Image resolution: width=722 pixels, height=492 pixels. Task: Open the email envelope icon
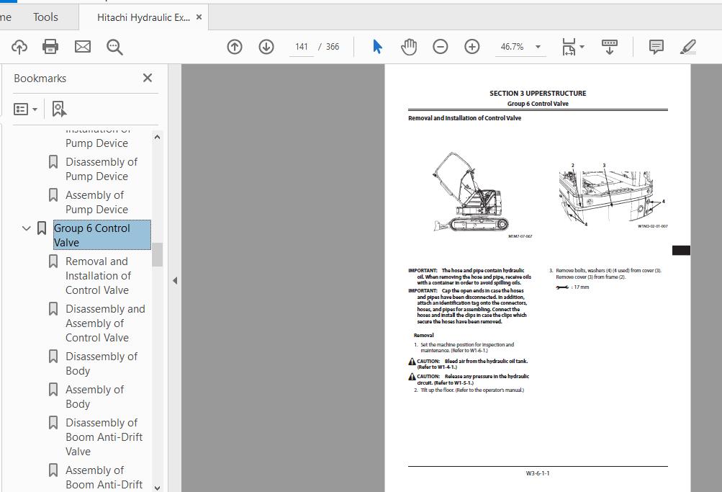(83, 47)
